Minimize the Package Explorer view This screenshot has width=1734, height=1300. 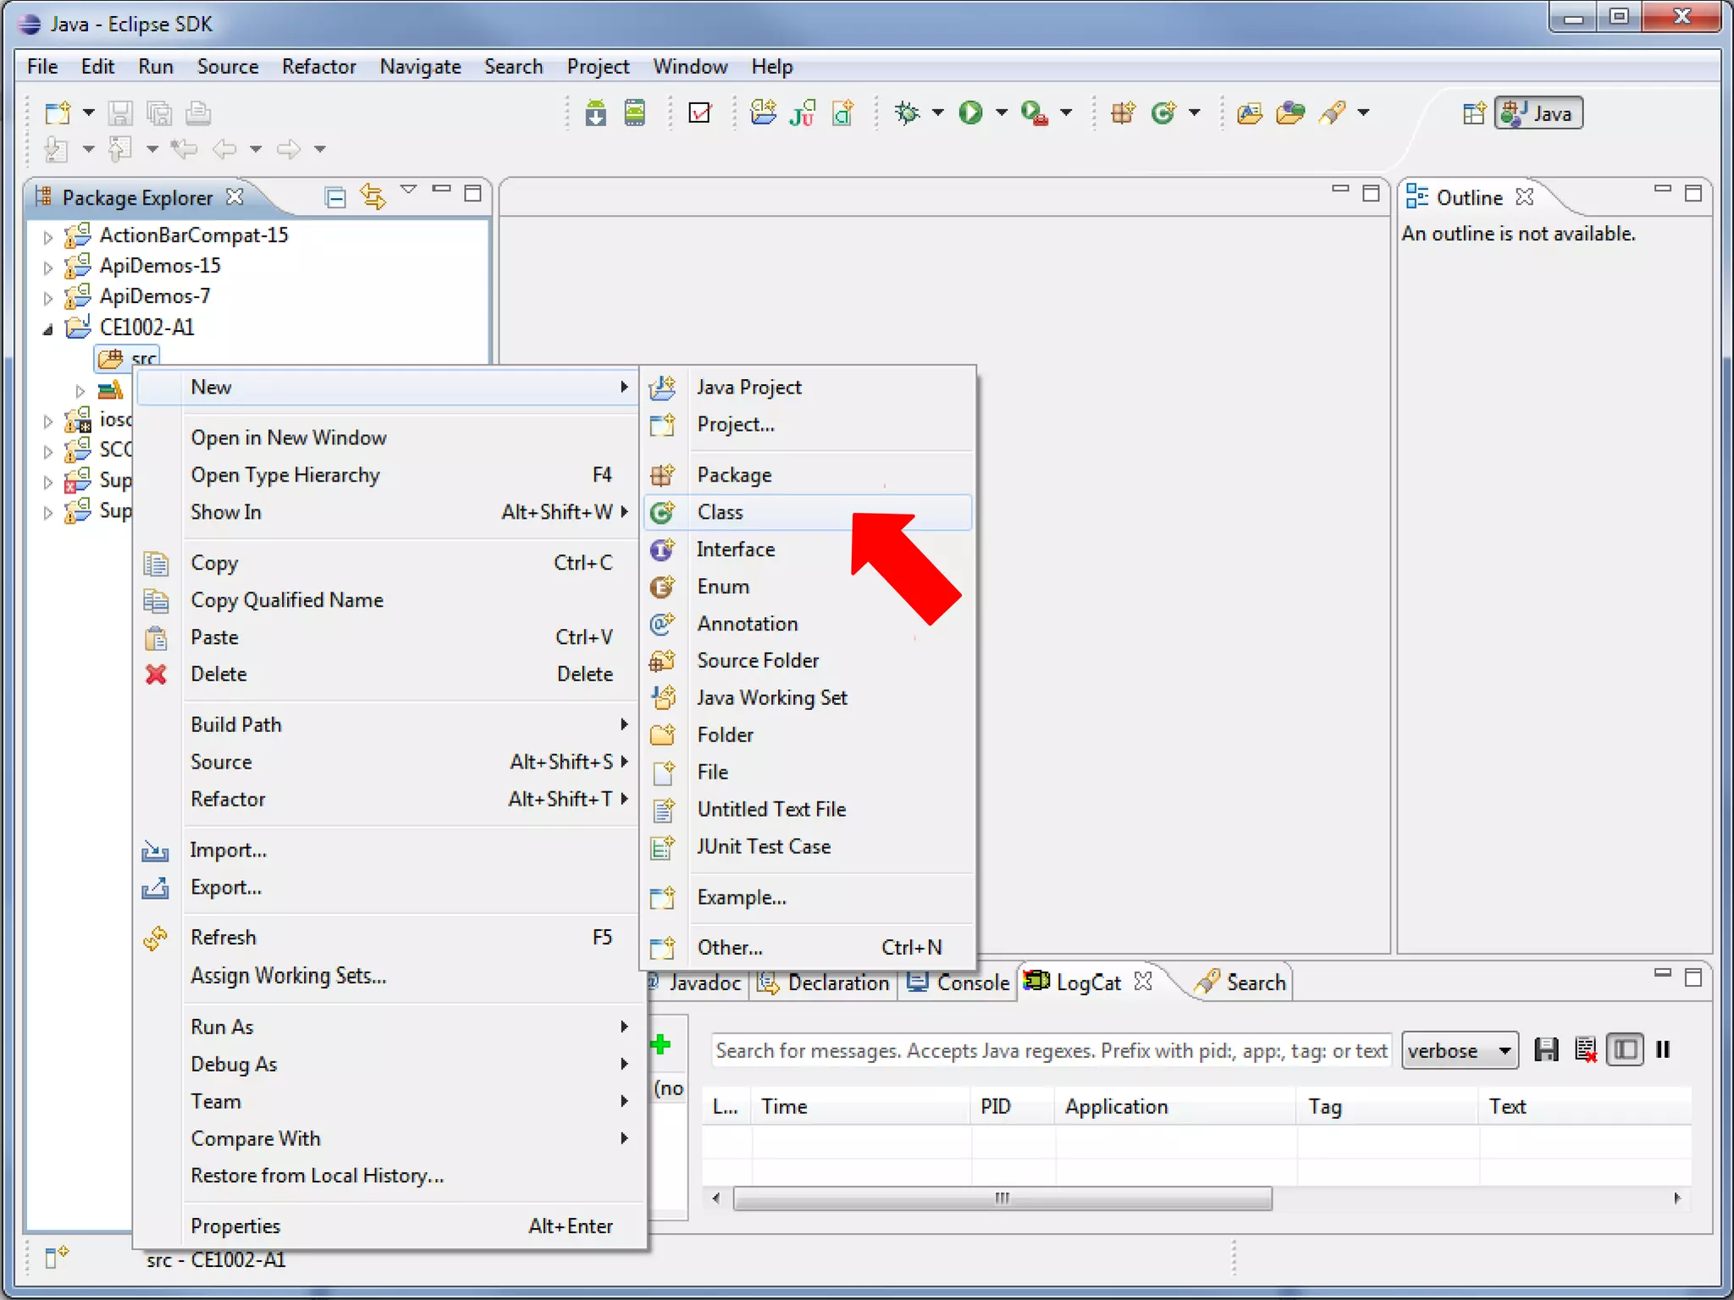(x=441, y=190)
